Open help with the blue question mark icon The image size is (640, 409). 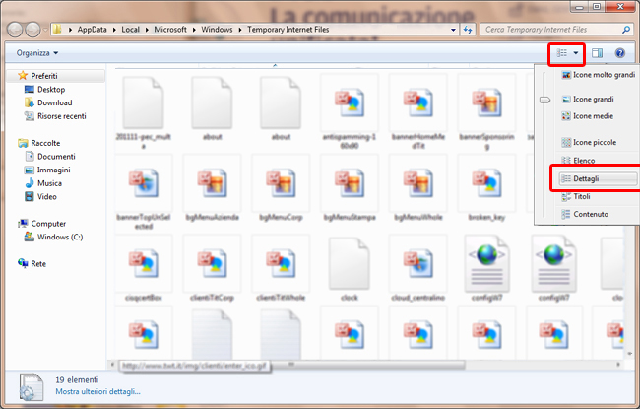(619, 53)
